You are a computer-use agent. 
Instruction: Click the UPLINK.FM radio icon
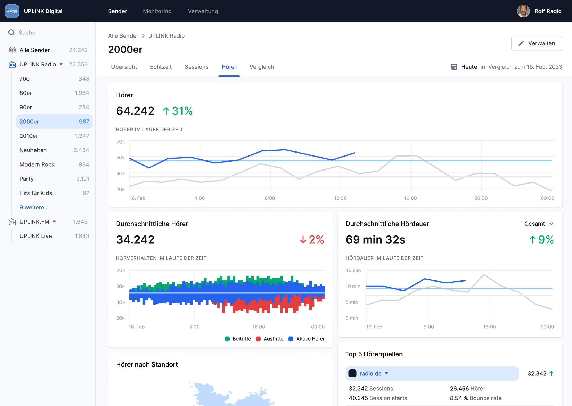12,222
